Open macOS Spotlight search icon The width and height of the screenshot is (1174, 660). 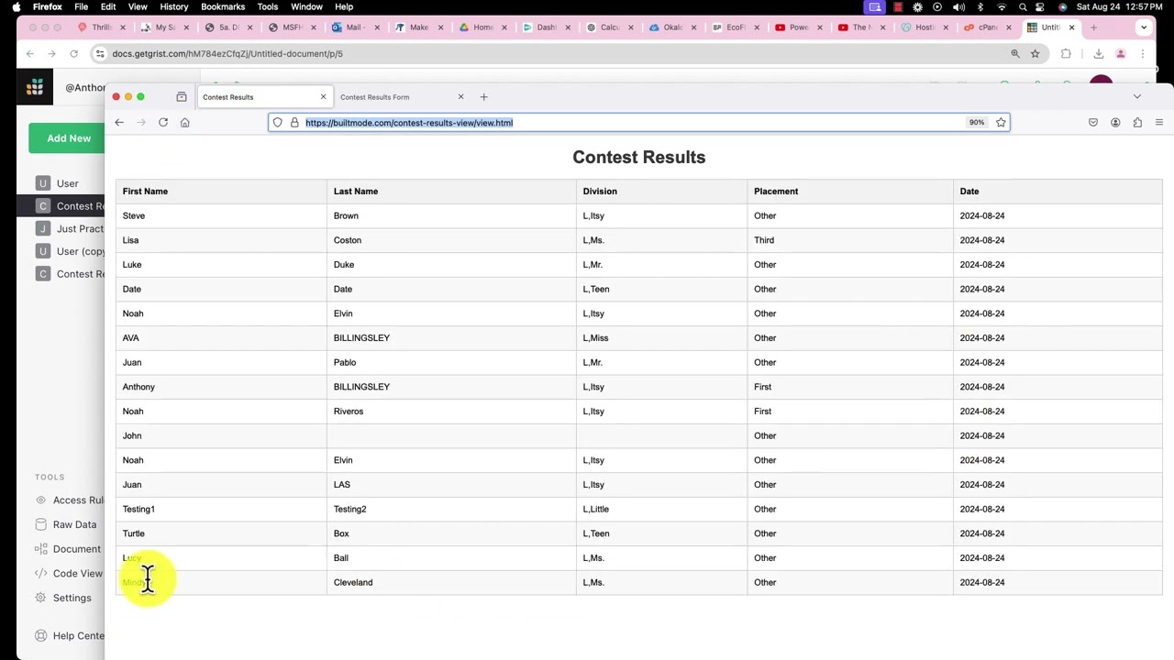1023,6
